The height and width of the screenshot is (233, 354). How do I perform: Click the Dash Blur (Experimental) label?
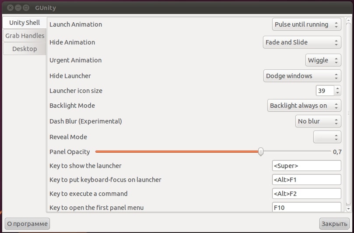[86, 121]
